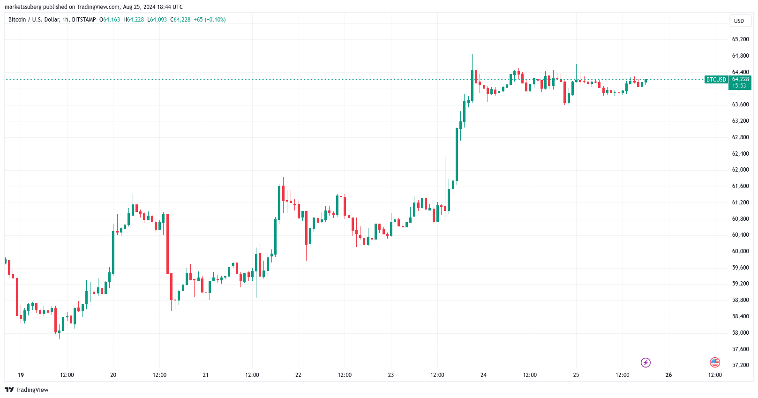Click the date 24 on time axis
The height and width of the screenshot is (398, 758).
point(483,375)
